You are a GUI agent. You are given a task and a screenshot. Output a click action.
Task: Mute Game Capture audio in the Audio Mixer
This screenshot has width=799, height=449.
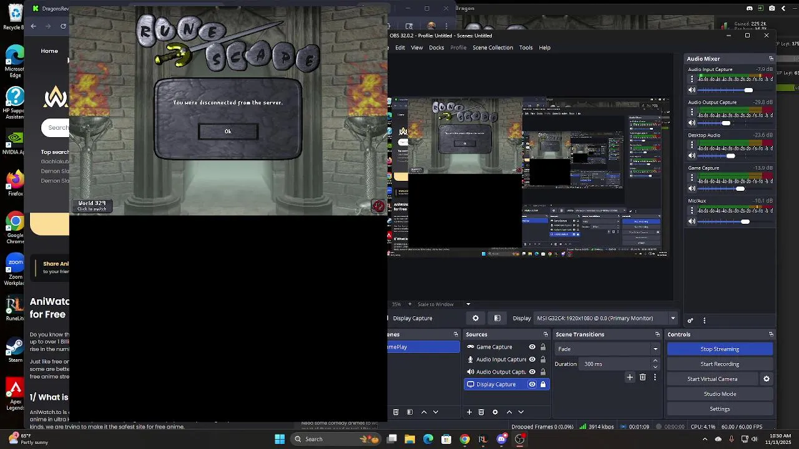[692, 188]
